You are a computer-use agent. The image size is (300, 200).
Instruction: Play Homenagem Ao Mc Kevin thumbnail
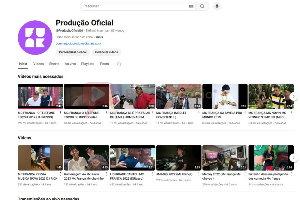click(x=86, y=158)
